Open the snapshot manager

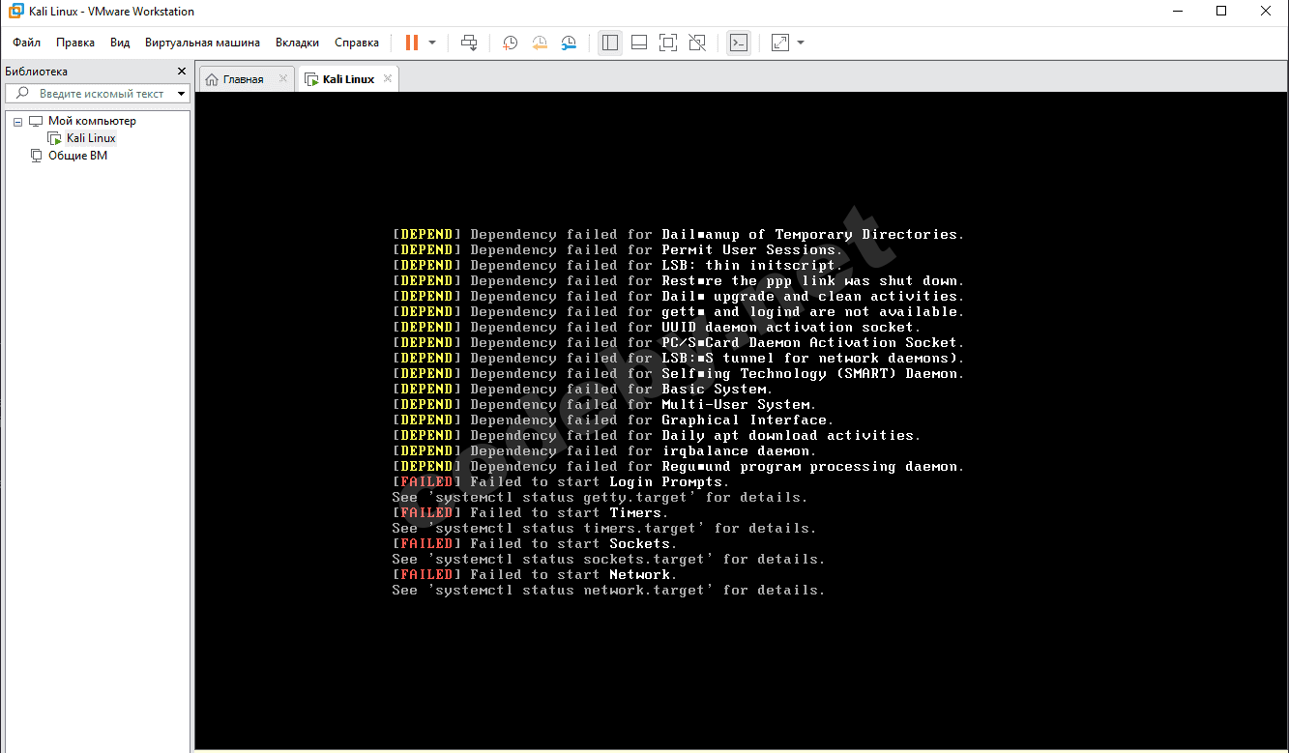coord(570,43)
